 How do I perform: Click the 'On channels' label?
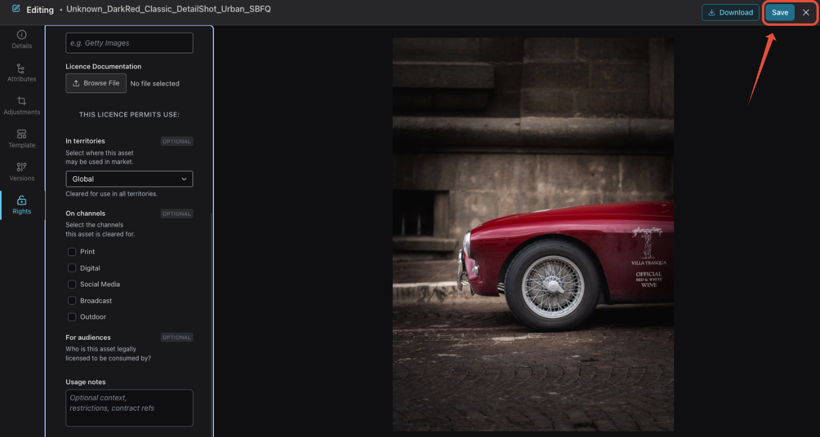click(86, 213)
